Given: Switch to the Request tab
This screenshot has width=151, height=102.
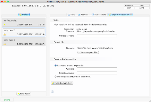Looking at the screenshot, I should (x=83, y=15).
